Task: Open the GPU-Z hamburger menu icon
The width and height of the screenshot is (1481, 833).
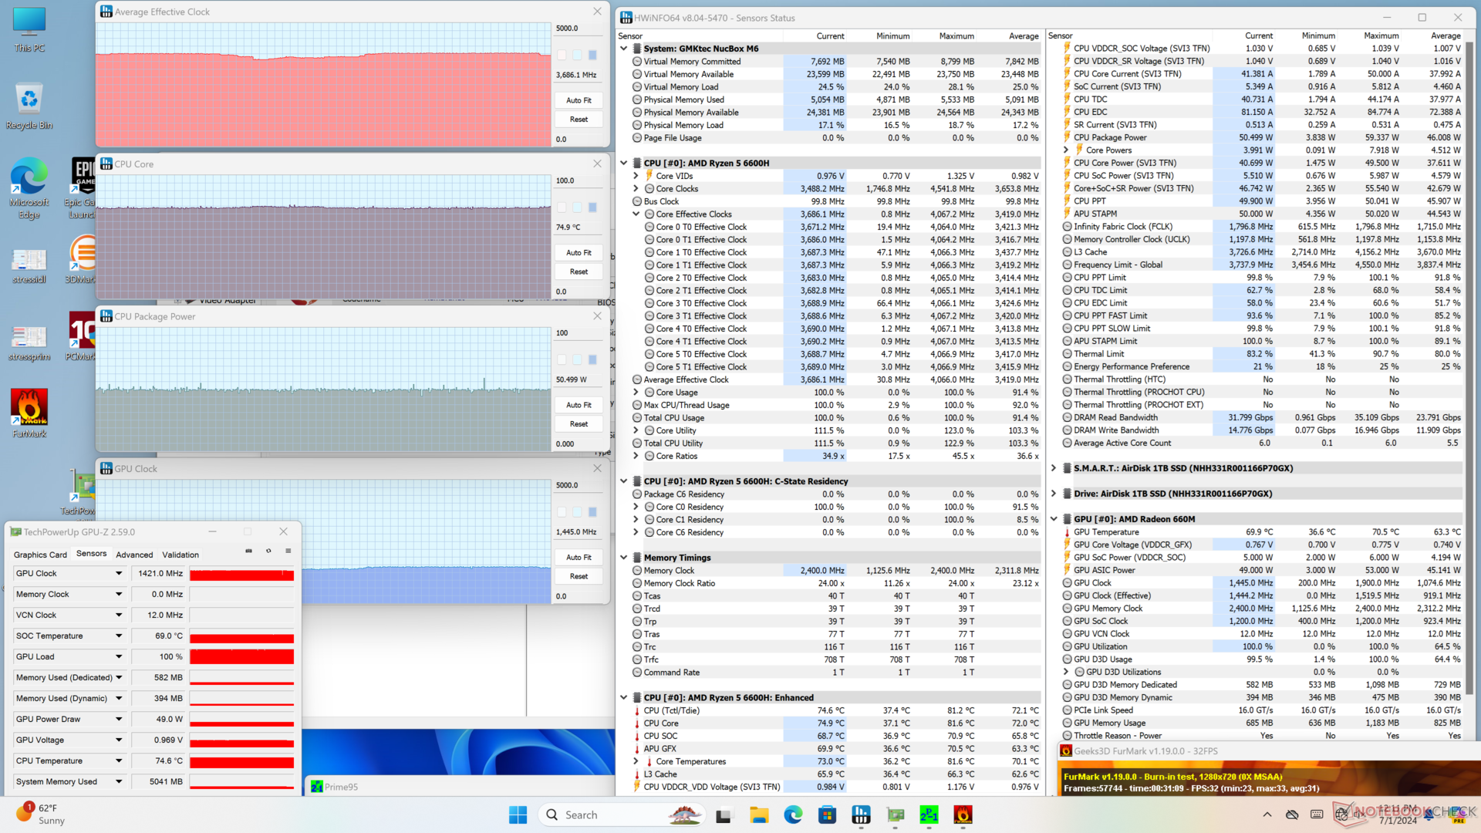Action: click(x=288, y=551)
